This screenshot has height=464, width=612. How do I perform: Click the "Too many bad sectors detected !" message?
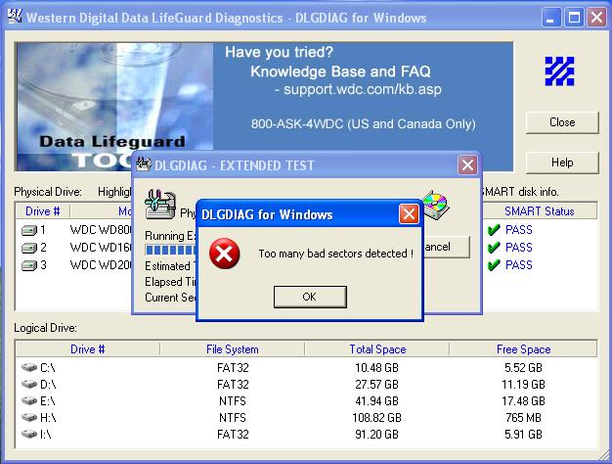pyautogui.click(x=336, y=254)
